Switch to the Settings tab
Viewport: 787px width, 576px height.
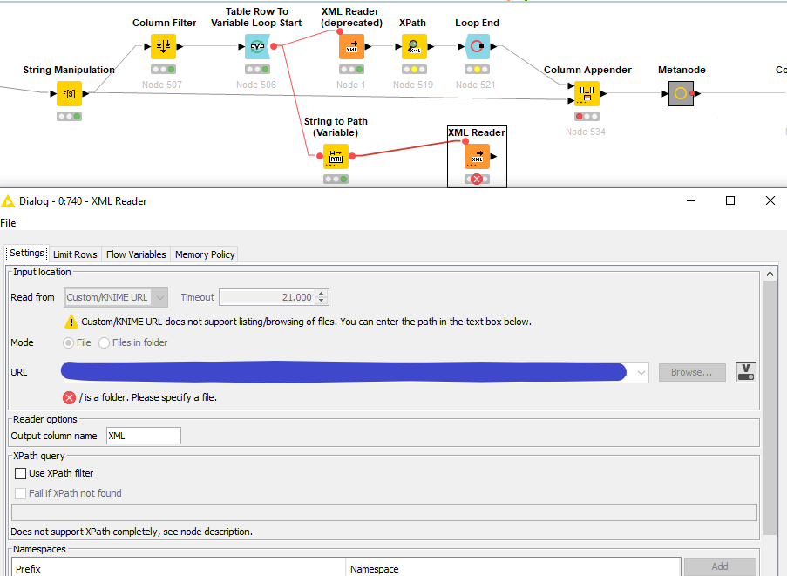[27, 254]
